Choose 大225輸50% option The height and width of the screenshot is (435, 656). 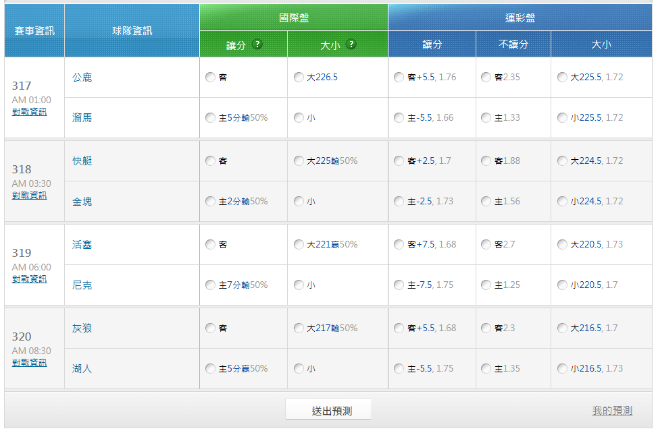click(x=299, y=161)
